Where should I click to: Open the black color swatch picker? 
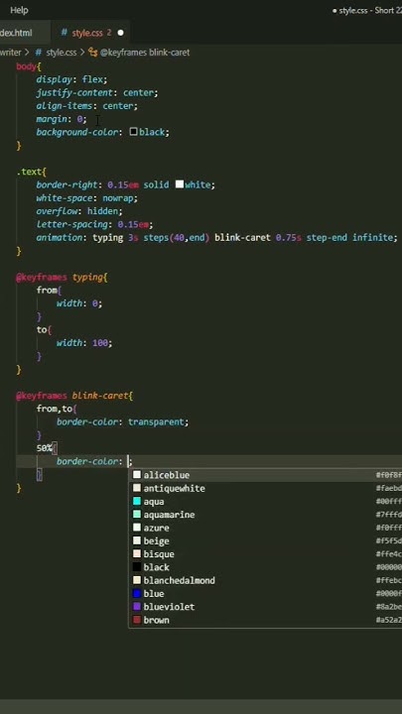pyautogui.click(x=134, y=132)
